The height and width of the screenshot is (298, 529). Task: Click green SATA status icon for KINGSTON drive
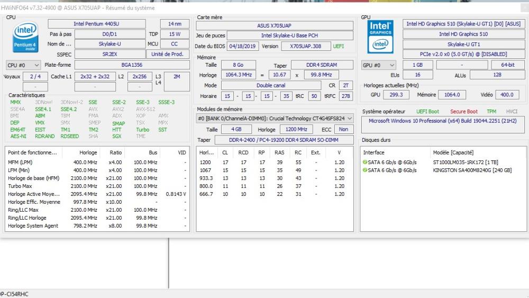tap(364, 170)
